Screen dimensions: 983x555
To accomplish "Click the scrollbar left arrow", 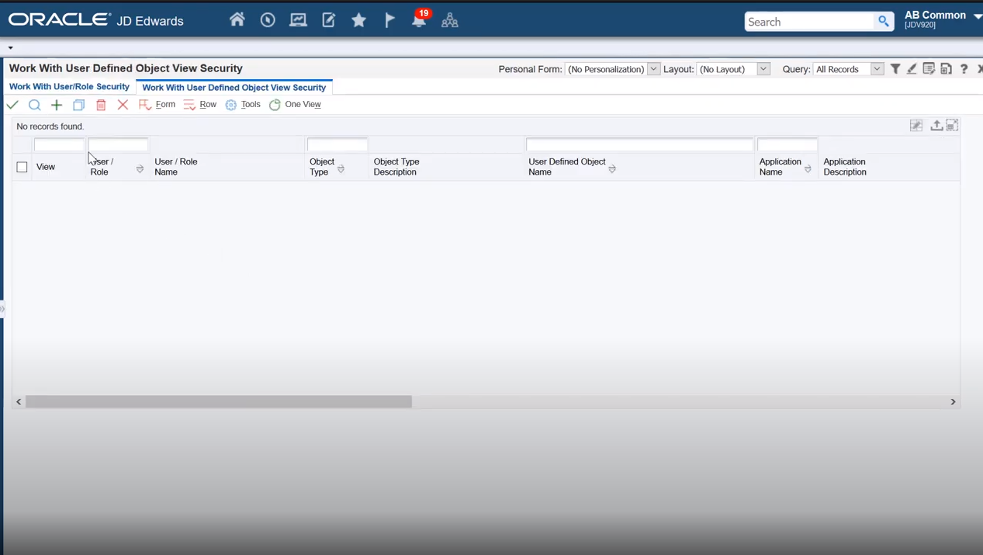I will point(19,401).
